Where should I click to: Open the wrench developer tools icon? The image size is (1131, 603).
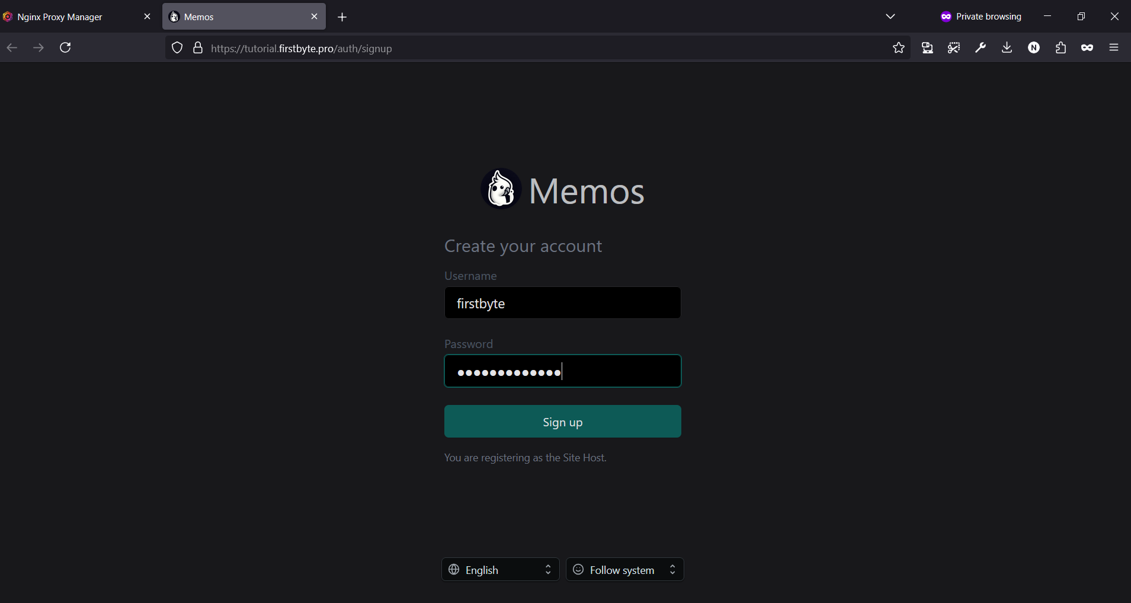pyautogui.click(x=981, y=48)
